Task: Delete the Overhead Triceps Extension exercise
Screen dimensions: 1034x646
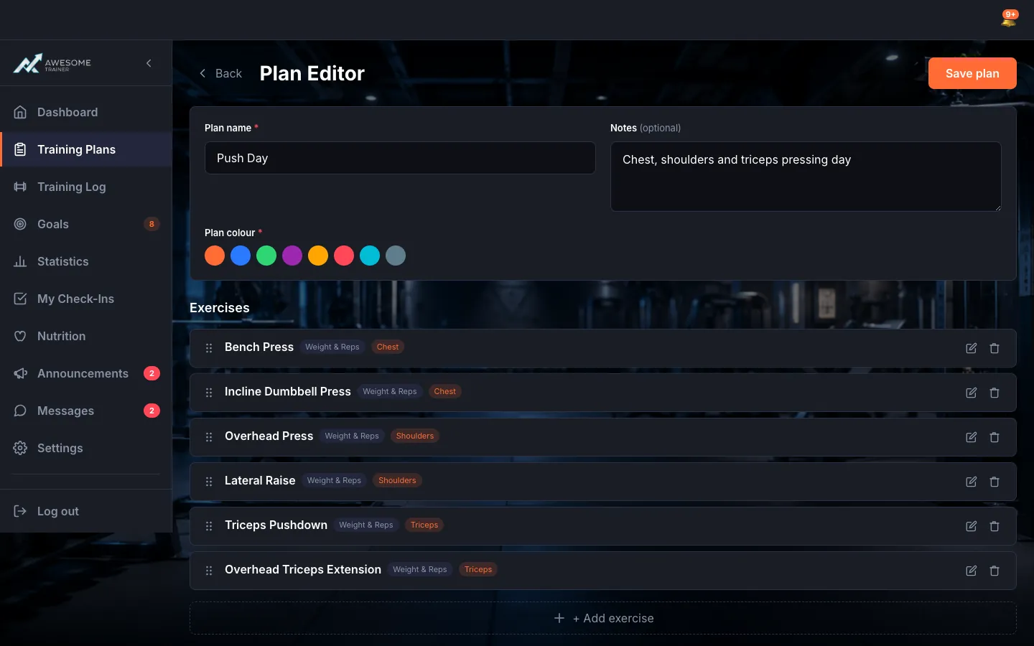Action: 995,571
